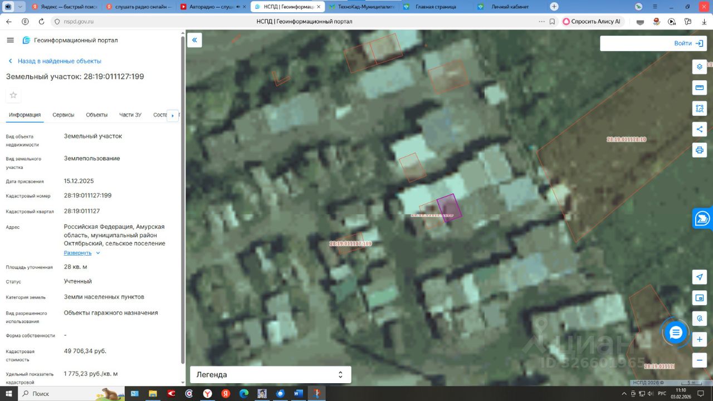
Task: Collapse the side panel with double-arrow button
Action: (194, 40)
